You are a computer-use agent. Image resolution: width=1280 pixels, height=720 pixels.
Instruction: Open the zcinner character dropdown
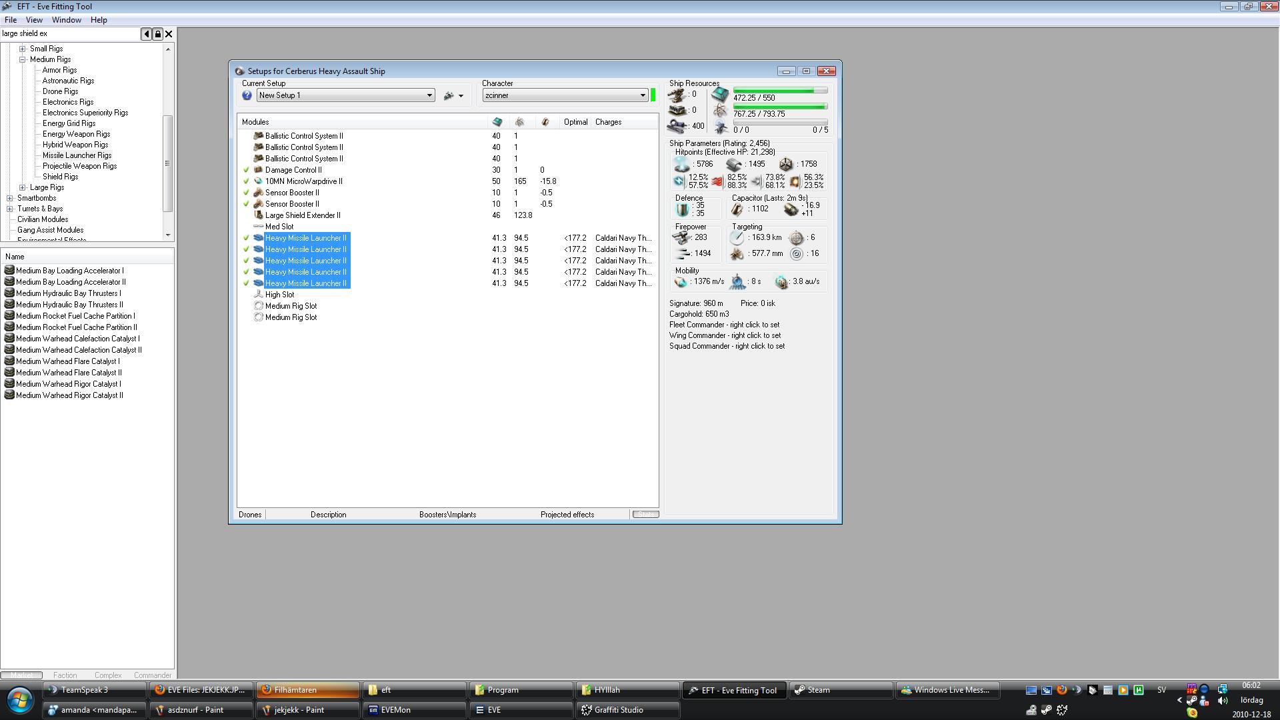(x=643, y=96)
